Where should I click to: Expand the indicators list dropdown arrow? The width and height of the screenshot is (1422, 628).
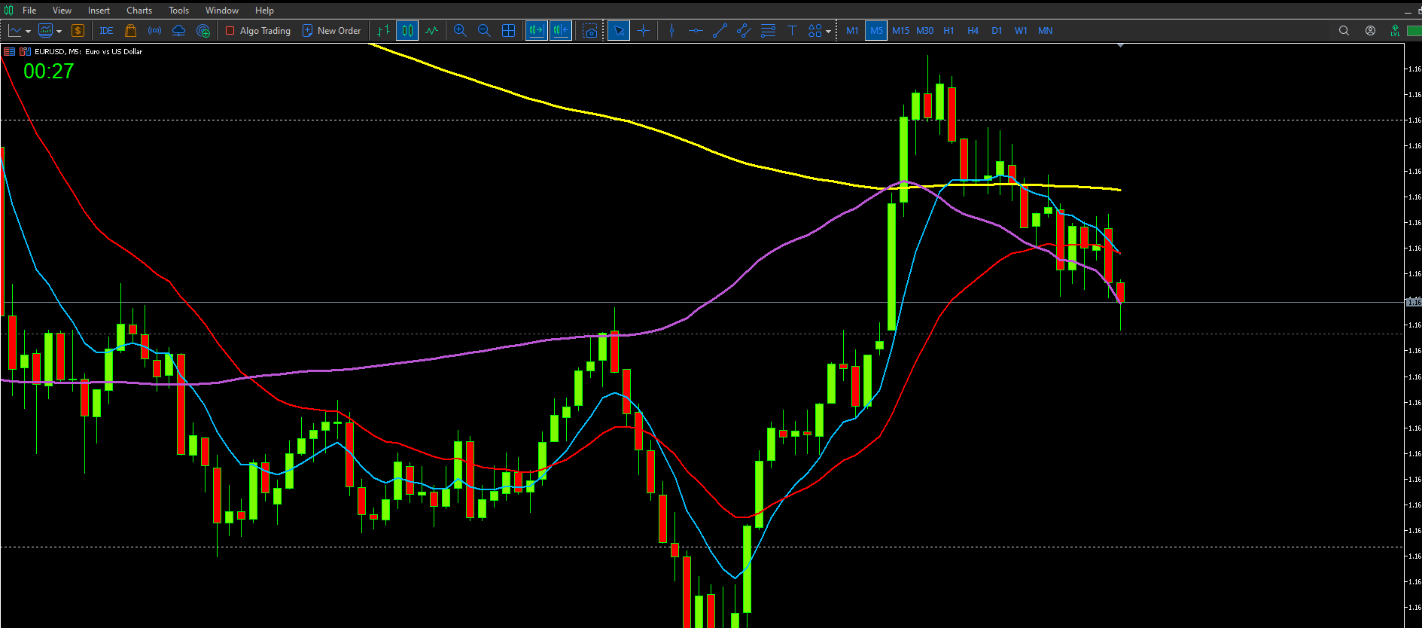(59, 32)
